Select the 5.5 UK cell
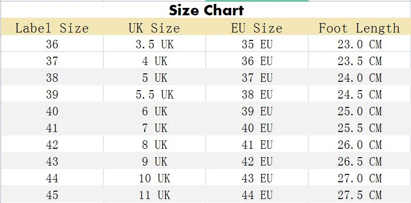 pyautogui.click(x=154, y=94)
